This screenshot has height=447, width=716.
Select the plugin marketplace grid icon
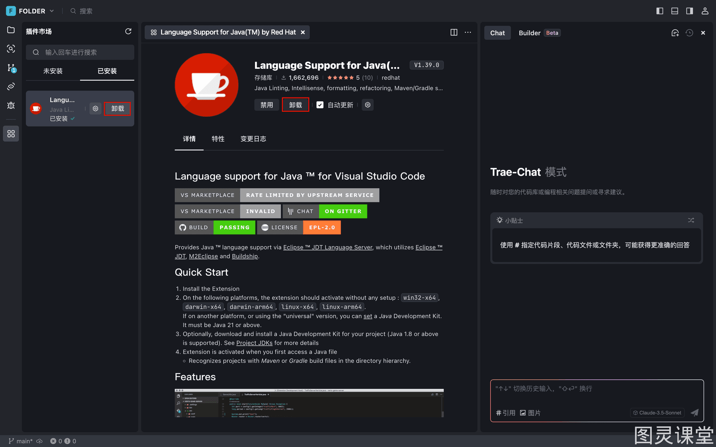pos(11,134)
